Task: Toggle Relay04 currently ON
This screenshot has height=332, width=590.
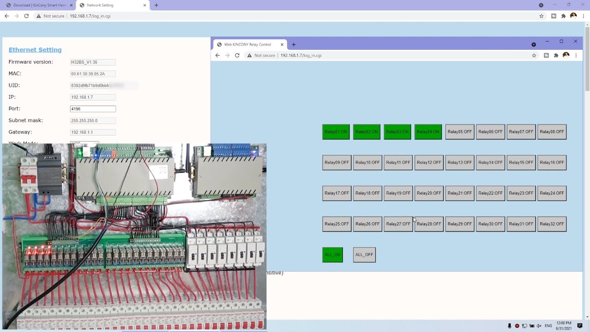Action: pyautogui.click(x=428, y=132)
